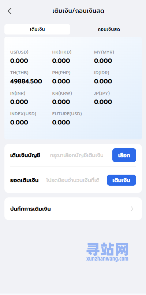This screenshot has height=295, width=146.
Task: Switch to the ถอนเงินสด tab
Action: (109, 29)
